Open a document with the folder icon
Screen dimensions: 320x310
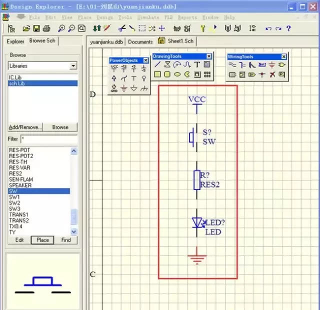tap(26, 28)
